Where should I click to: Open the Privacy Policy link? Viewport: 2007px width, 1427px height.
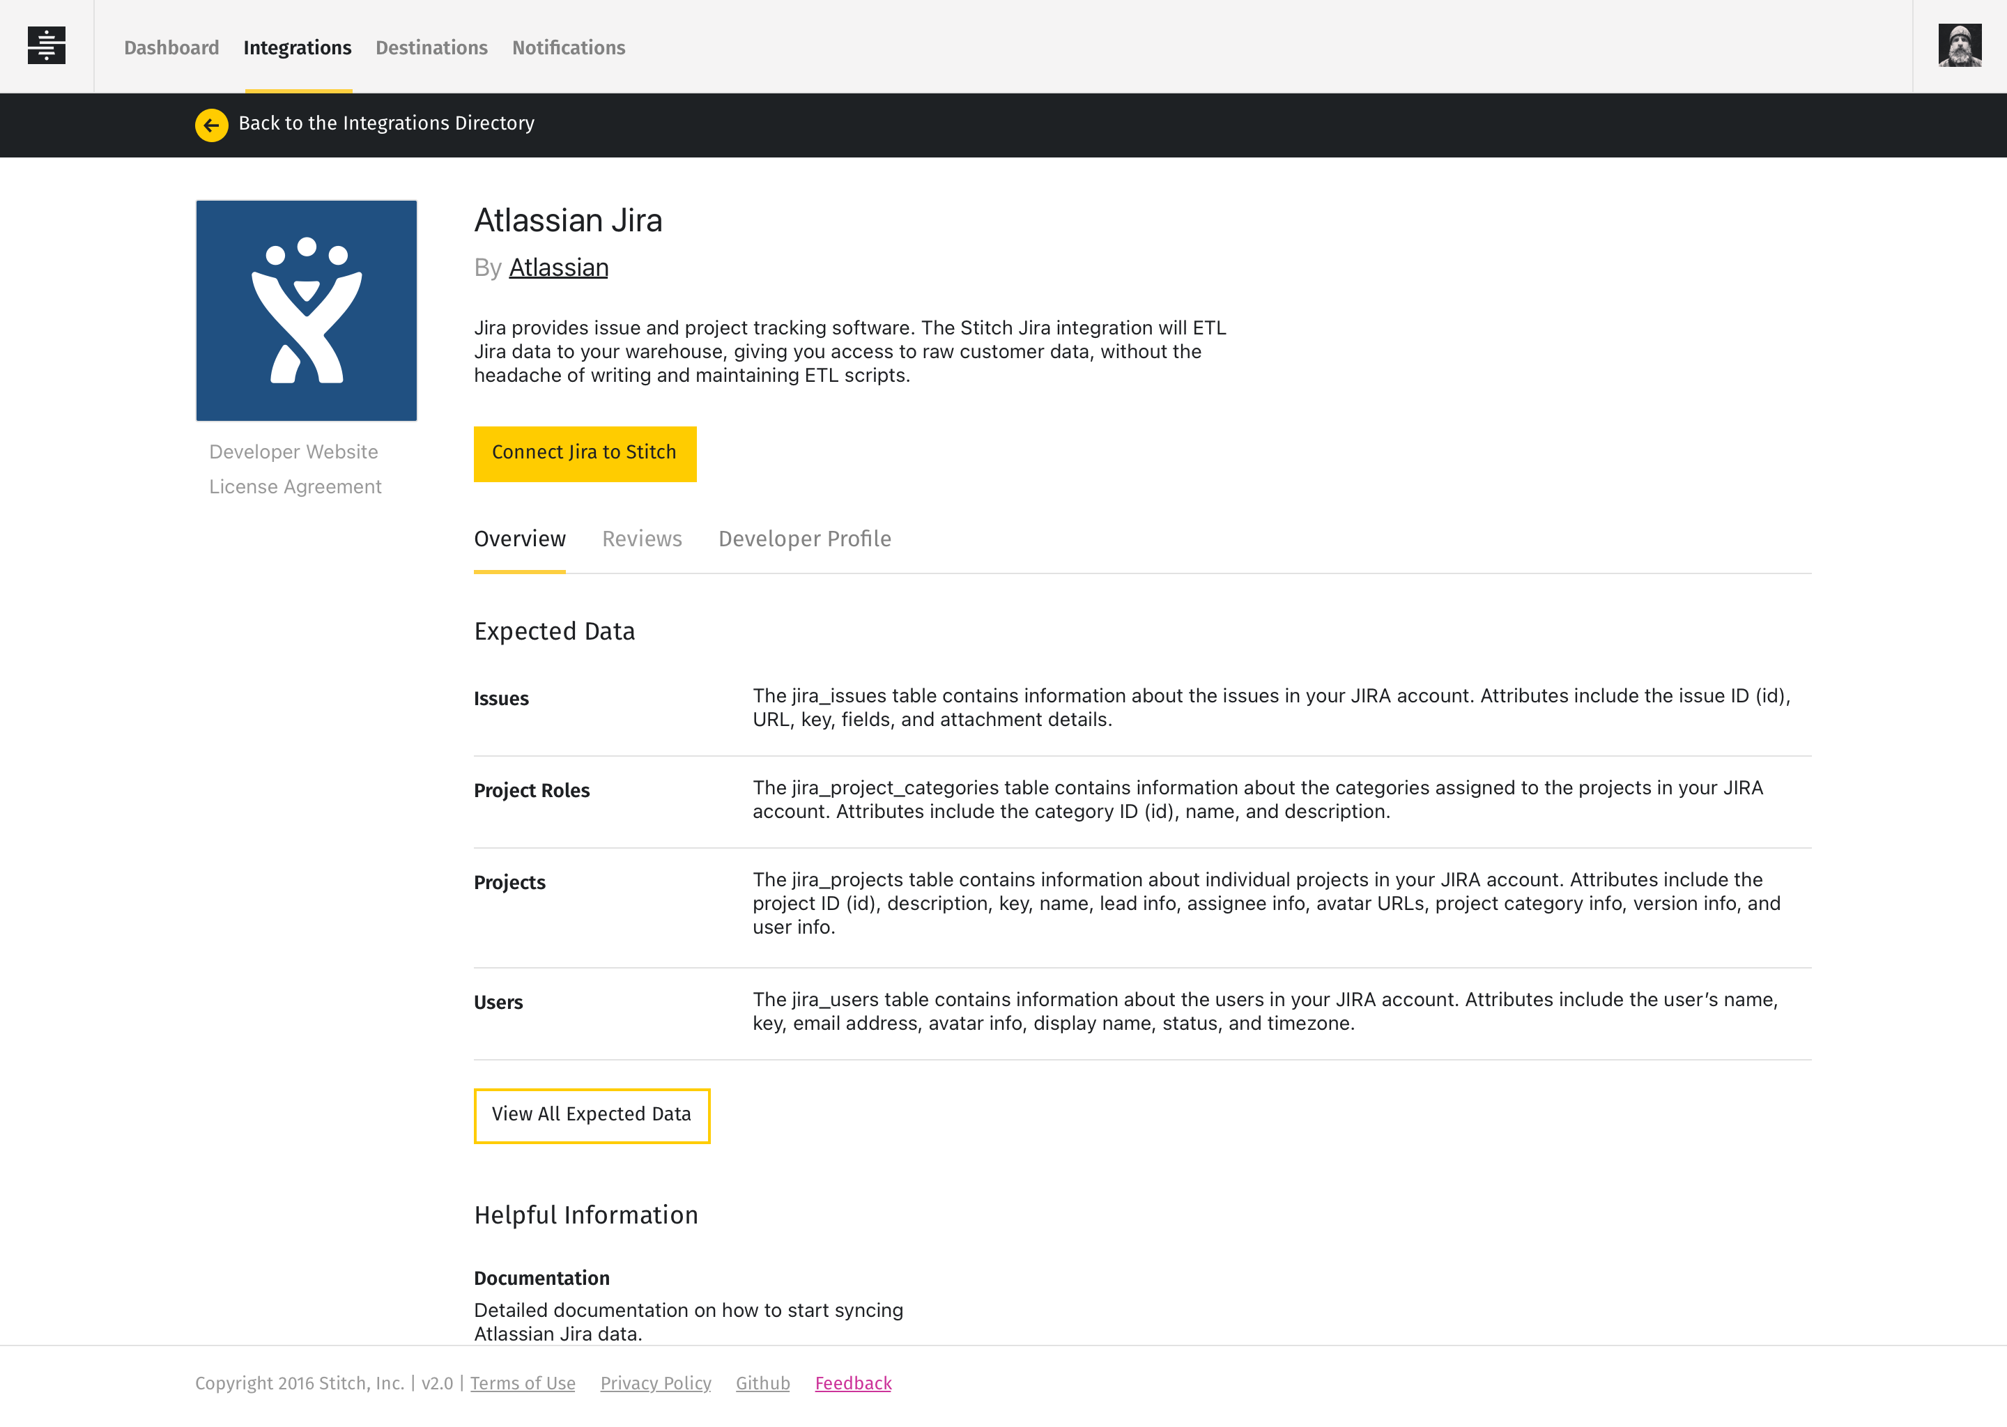[x=656, y=1383]
